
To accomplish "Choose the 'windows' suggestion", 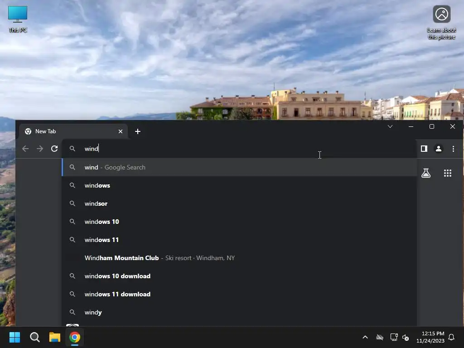I will (239, 185).
